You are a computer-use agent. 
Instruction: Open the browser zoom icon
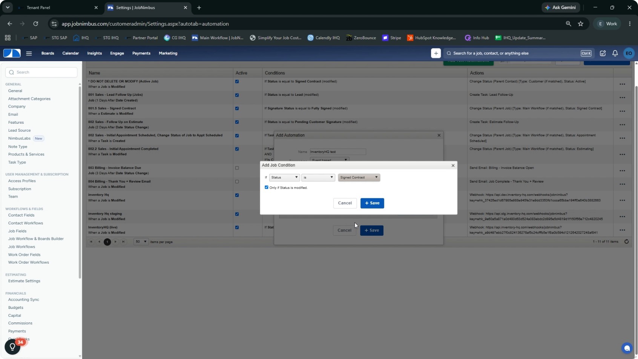(x=568, y=24)
